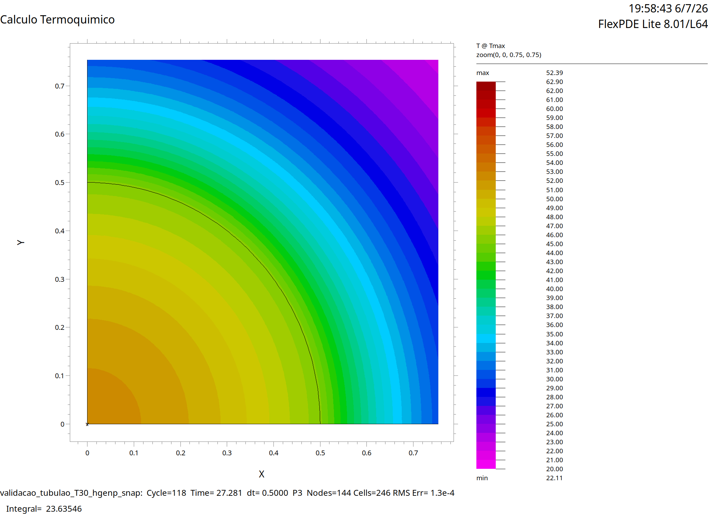Click the 'Nodes=144' status entry
Viewport: 708px width, 530px height.
(x=329, y=493)
